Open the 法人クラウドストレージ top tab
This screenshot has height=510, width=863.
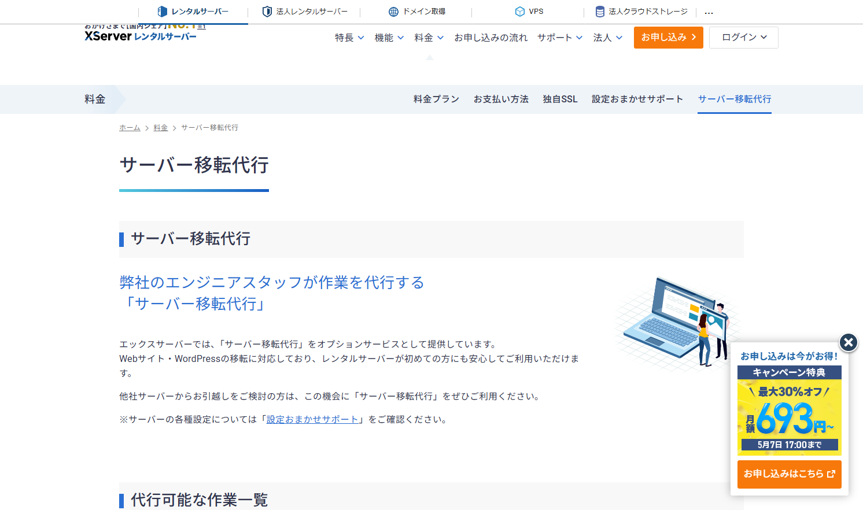(641, 12)
